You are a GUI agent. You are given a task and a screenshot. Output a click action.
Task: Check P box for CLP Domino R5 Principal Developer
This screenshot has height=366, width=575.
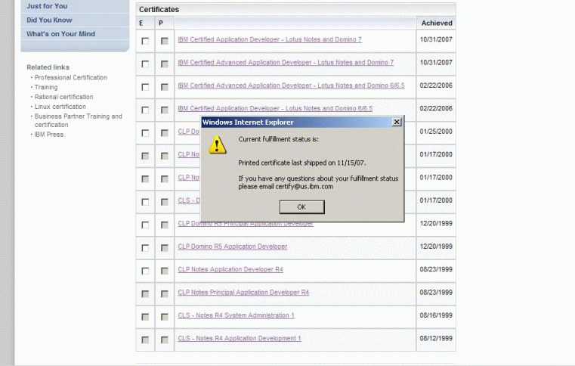pyautogui.click(x=165, y=225)
